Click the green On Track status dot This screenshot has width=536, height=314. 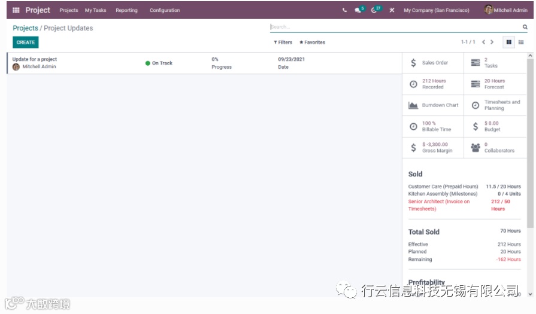point(148,63)
